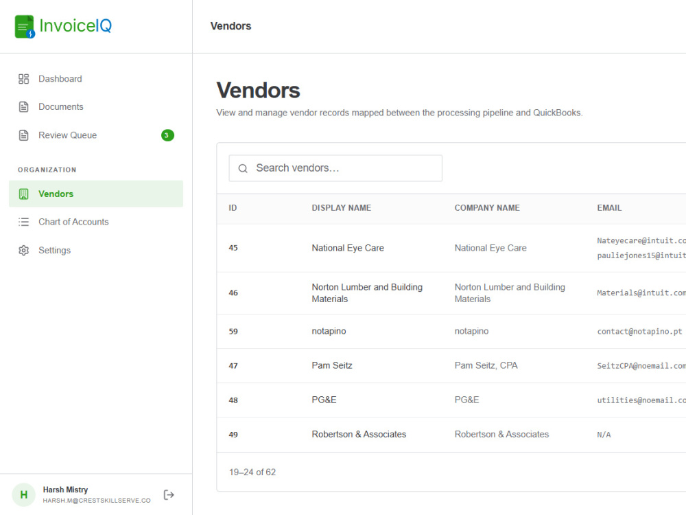Click the SeitzCPA@noemail.com email
The image size is (686, 515).
click(641, 366)
